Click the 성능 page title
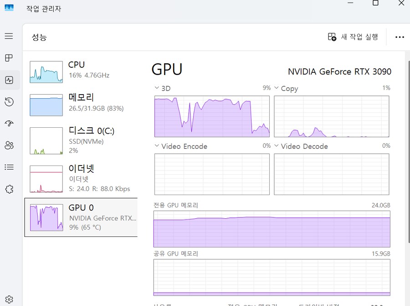Screen dimensions: 410x306 pyautogui.click(x=39, y=37)
